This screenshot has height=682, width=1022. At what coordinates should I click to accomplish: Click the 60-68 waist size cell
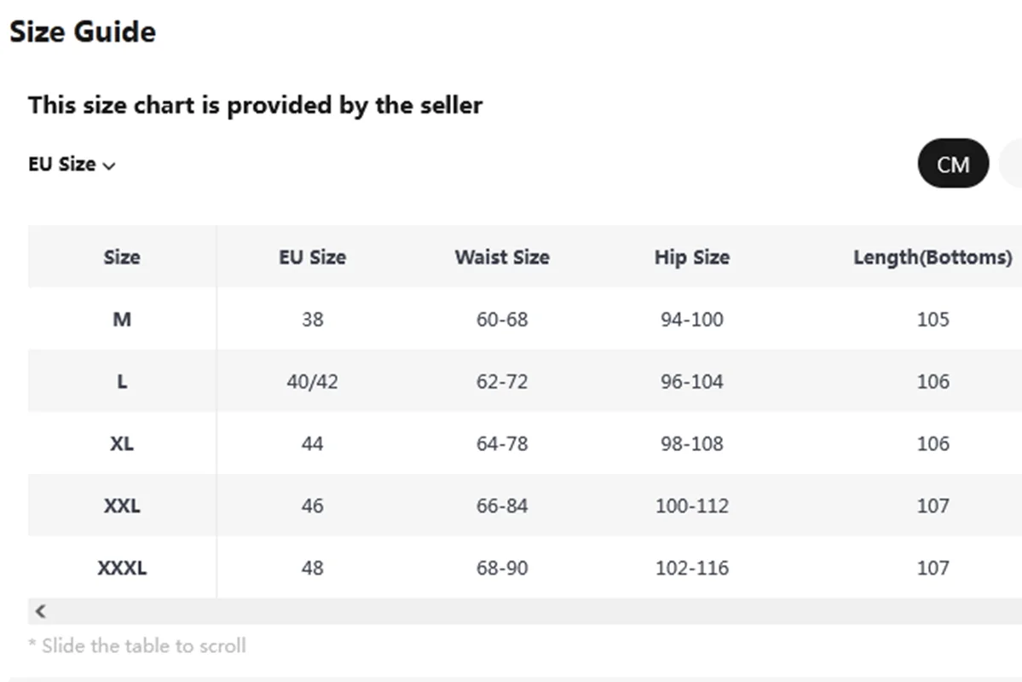tap(502, 319)
